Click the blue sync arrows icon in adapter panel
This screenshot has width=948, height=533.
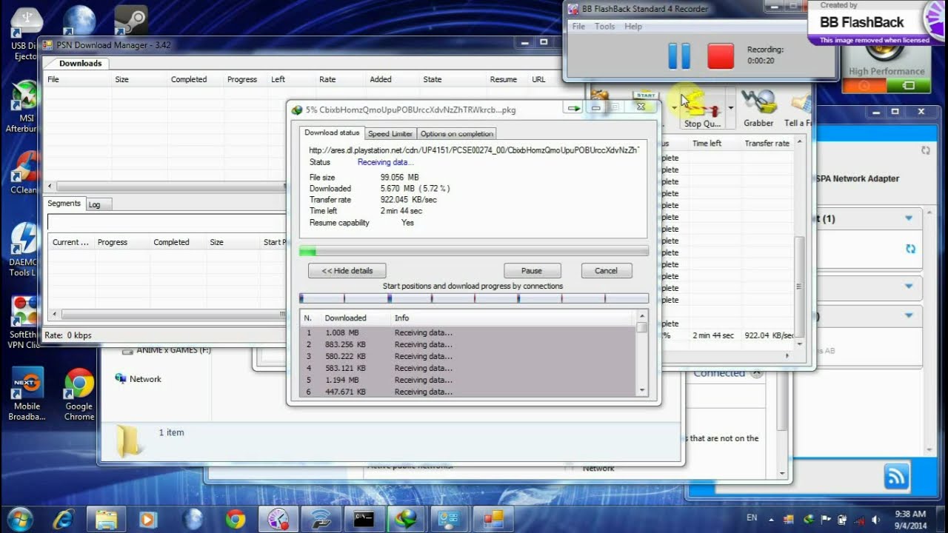tap(910, 249)
